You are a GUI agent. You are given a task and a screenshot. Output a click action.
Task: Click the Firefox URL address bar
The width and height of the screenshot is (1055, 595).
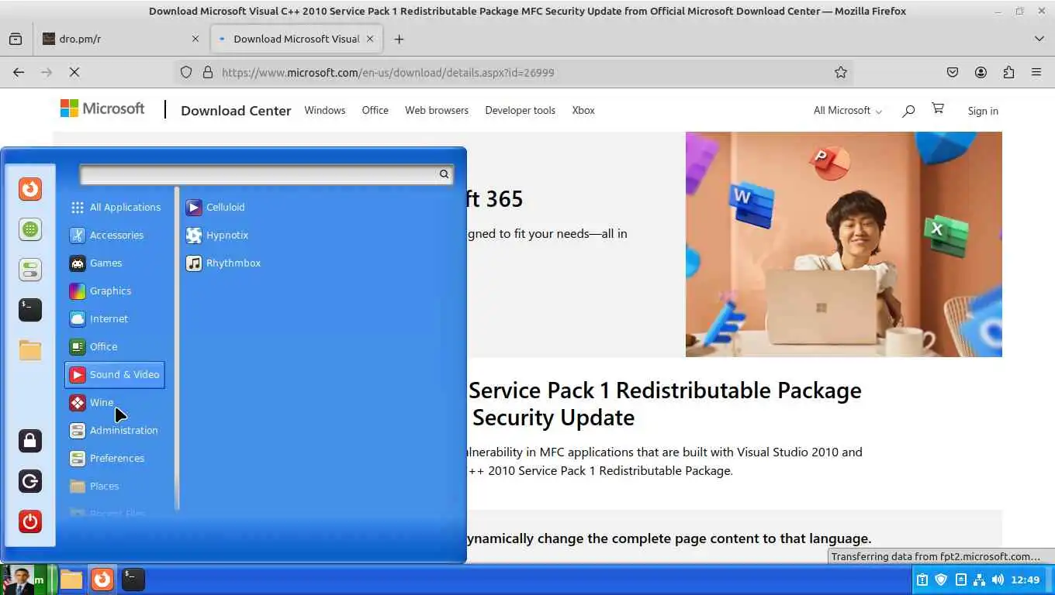click(512, 72)
